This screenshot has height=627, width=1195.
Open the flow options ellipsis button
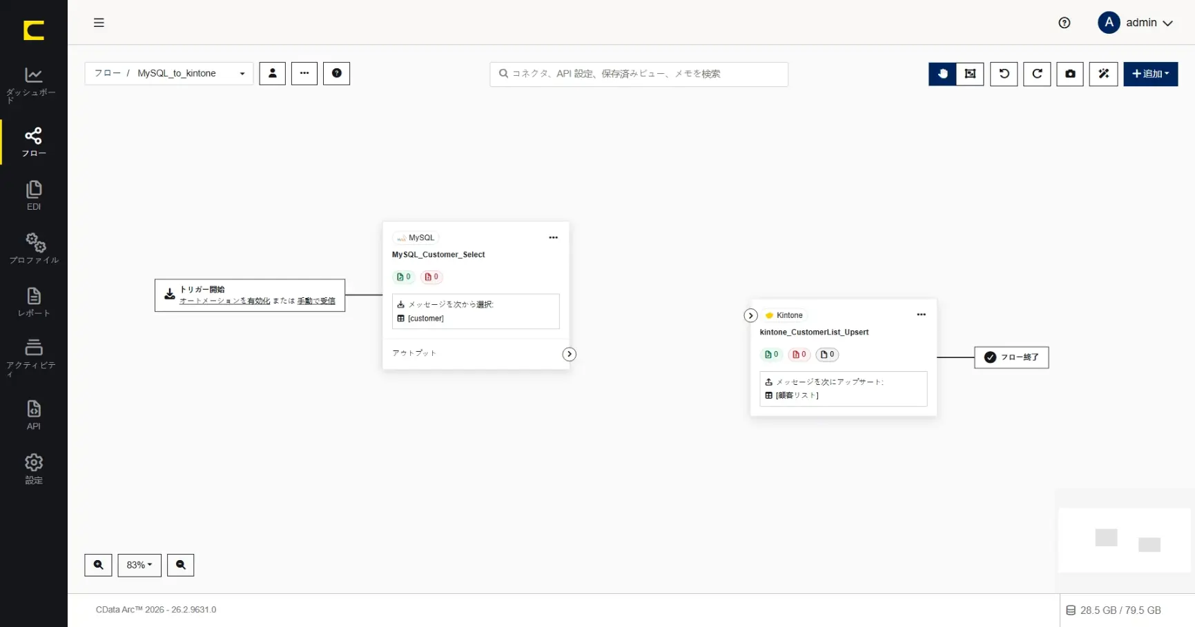304,73
